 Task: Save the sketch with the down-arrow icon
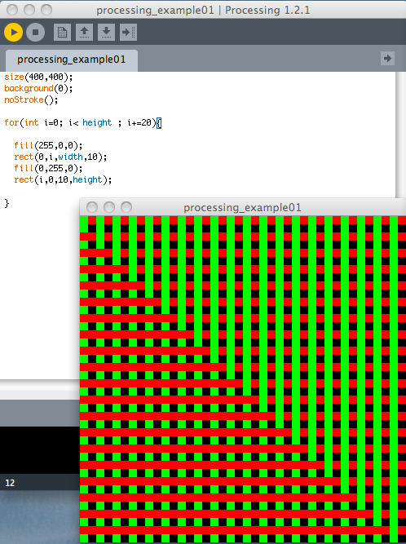[107, 33]
